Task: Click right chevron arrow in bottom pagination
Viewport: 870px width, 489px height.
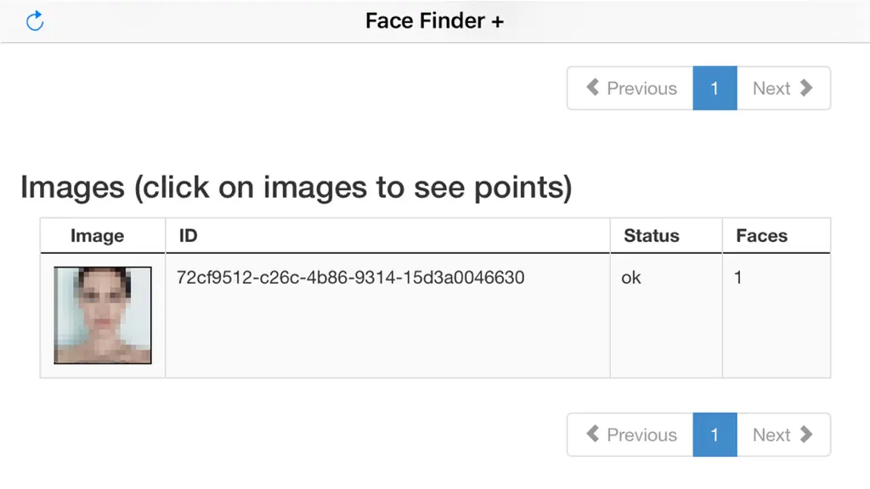Action: [806, 434]
